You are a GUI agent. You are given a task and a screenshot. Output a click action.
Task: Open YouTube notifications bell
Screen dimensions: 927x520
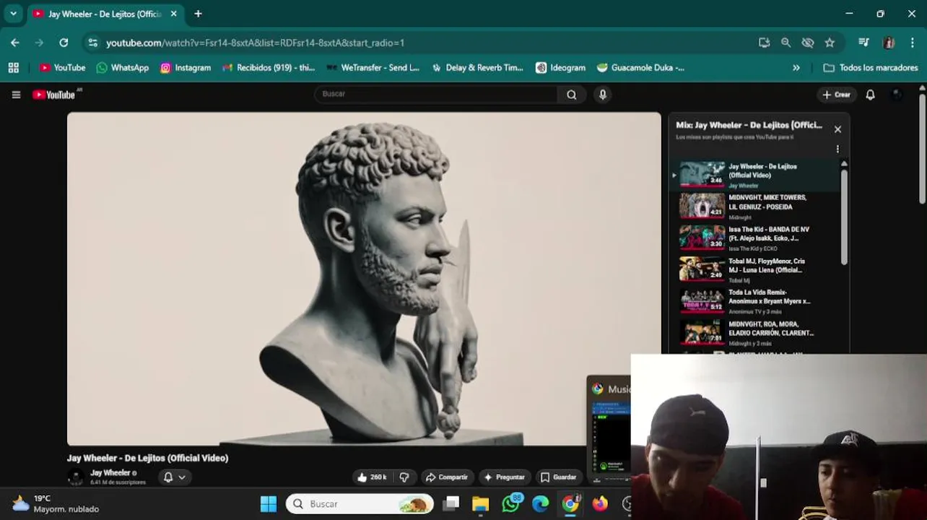tap(870, 95)
